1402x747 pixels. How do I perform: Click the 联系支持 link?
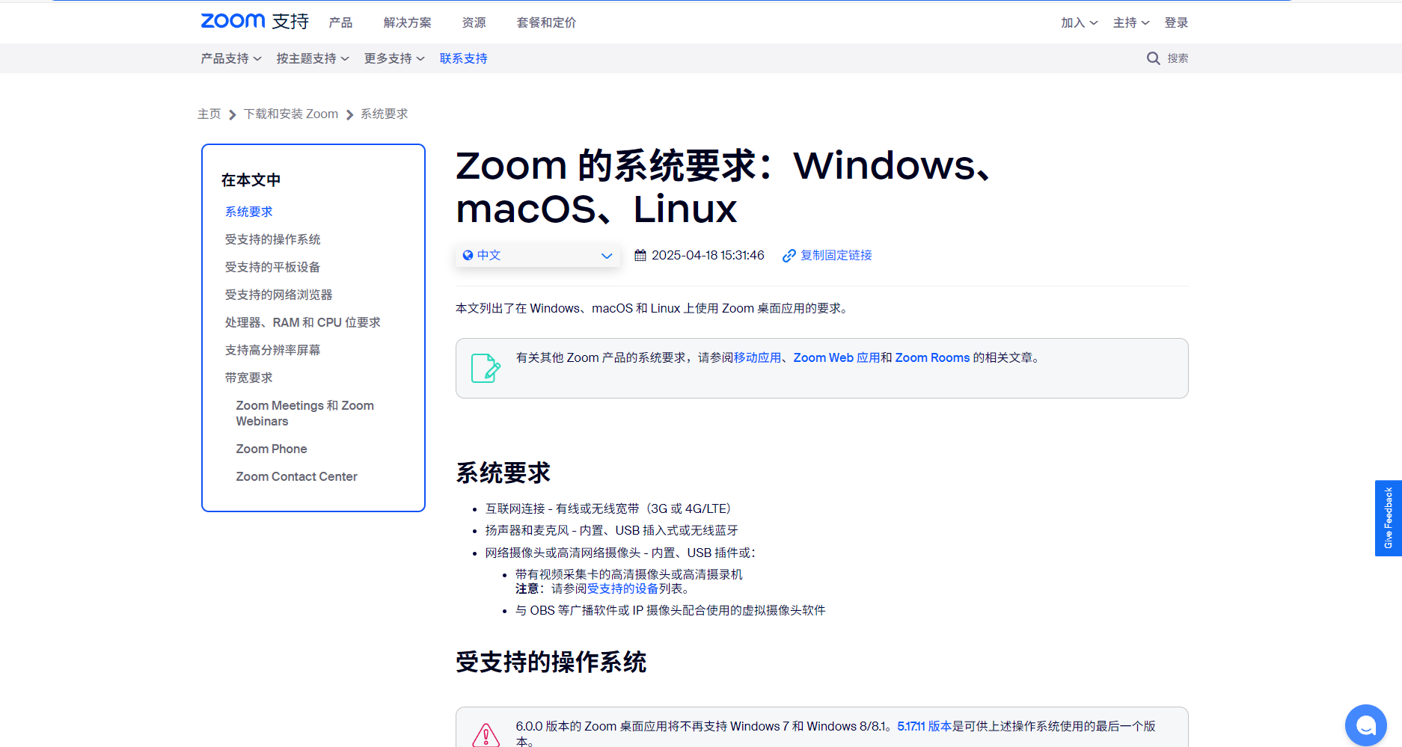(463, 58)
